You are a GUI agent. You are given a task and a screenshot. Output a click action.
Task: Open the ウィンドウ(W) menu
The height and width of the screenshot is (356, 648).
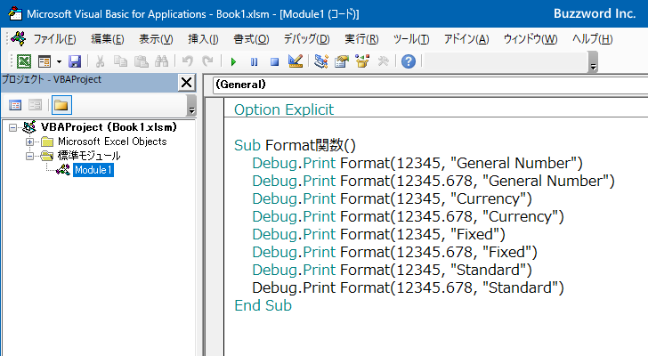pos(531,39)
